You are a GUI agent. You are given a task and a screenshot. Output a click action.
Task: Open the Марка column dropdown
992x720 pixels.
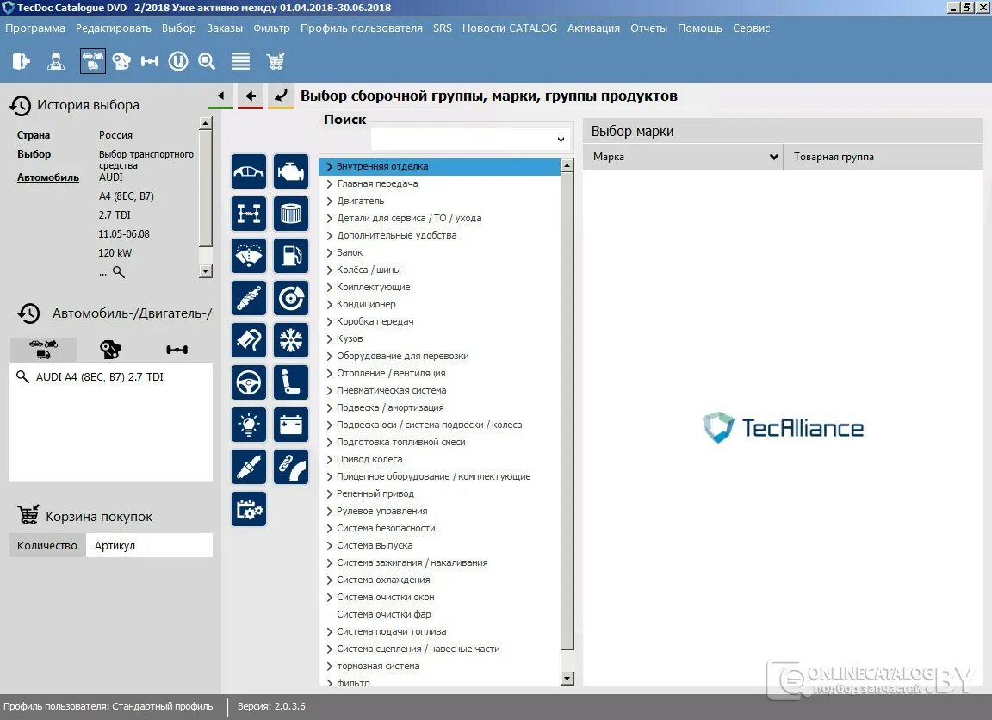point(773,157)
